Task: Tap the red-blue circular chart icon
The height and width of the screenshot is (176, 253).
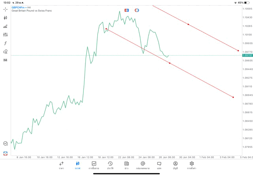Action: [x=137, y=10]
